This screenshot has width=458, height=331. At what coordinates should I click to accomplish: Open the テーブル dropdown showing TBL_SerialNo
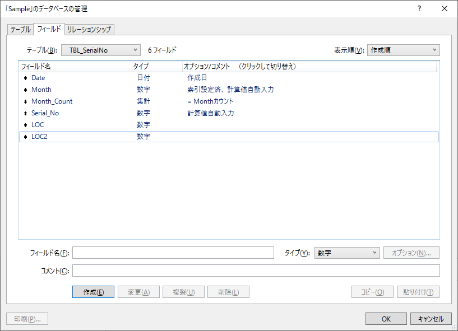(x=101, y=49)
